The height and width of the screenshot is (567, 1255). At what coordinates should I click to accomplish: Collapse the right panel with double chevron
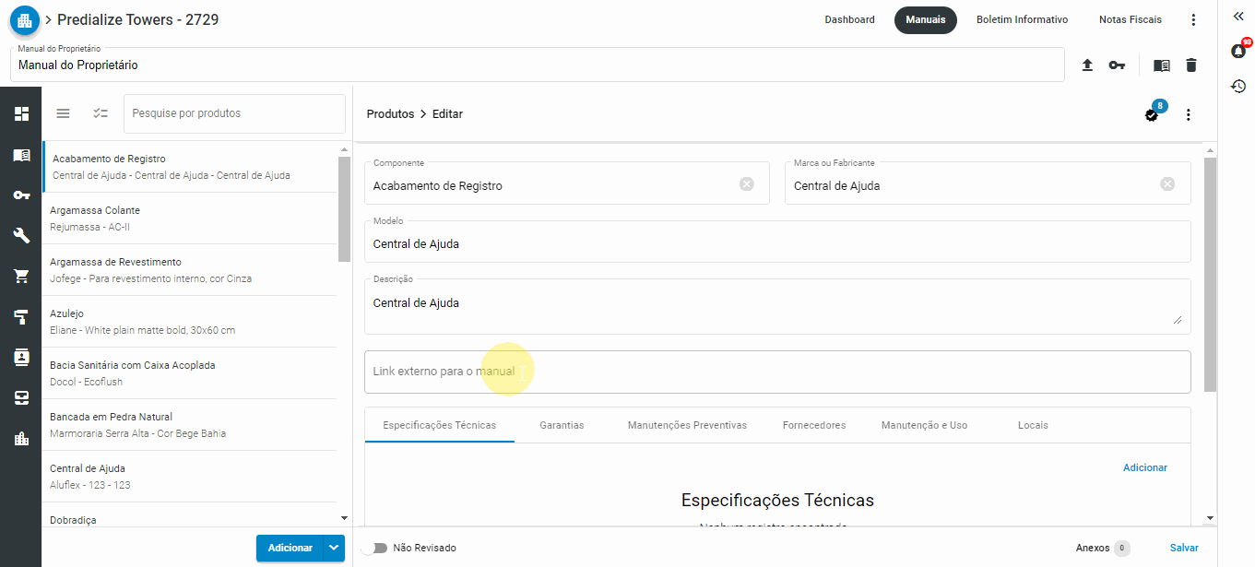coord(1238,16)
